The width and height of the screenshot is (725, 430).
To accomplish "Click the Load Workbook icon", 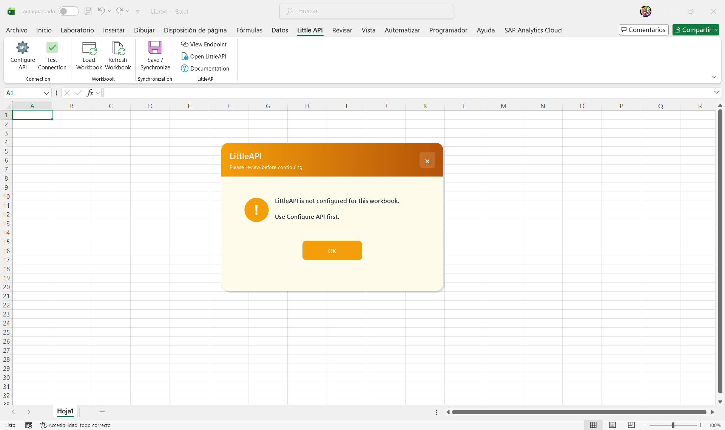I will point(89,48).
